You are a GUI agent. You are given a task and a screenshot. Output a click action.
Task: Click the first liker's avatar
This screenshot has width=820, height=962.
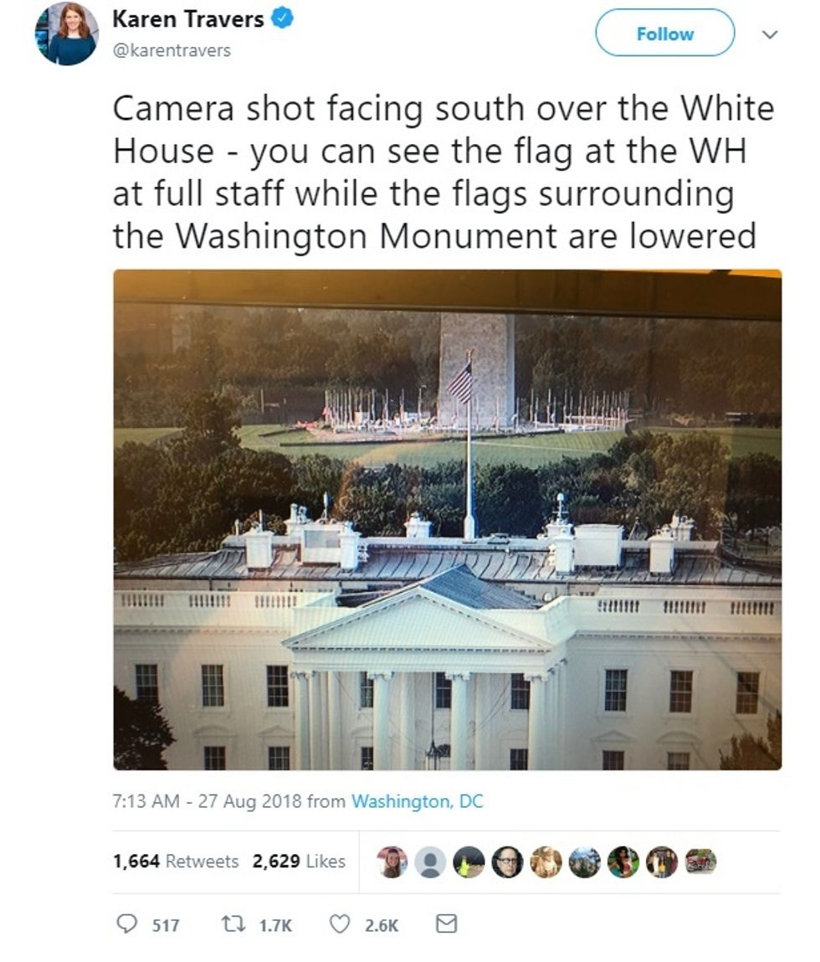[x=392, y=862]
